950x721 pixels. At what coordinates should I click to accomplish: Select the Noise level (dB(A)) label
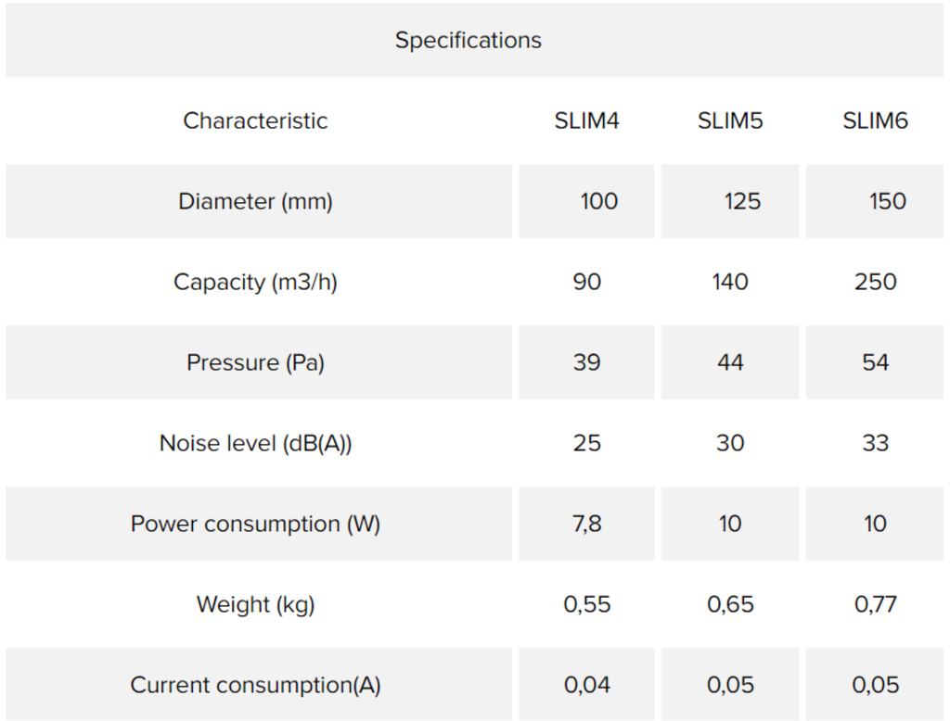tap(255, 443)
